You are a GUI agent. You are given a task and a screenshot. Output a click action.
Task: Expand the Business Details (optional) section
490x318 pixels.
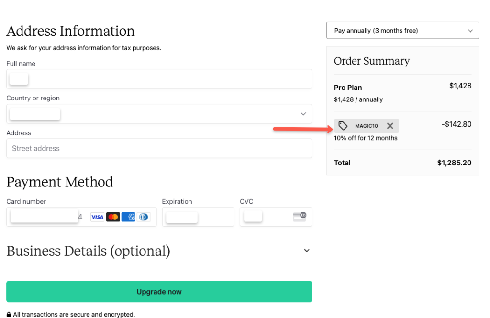click(307, 251)
